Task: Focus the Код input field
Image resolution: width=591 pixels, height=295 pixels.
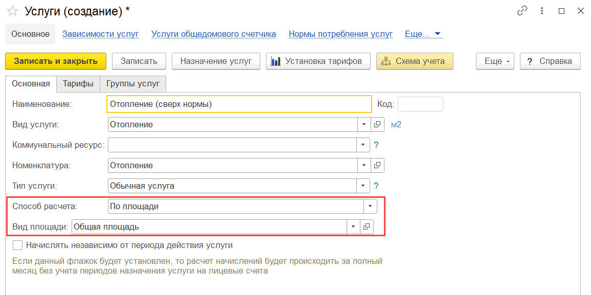Action: coord(420,104)
